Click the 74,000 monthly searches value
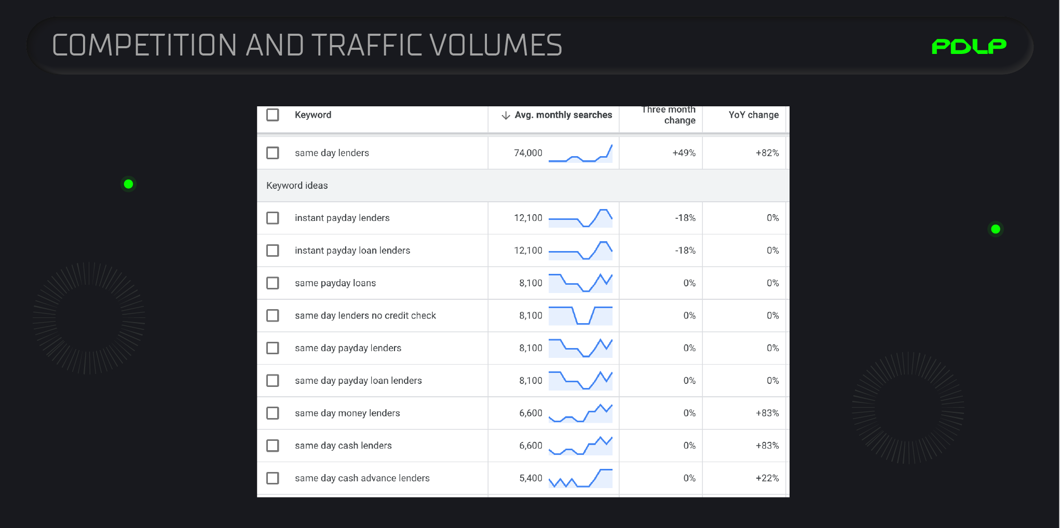 click(528, 153)
